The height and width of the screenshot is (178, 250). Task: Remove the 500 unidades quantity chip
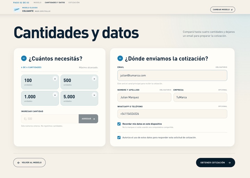[94, 79]
